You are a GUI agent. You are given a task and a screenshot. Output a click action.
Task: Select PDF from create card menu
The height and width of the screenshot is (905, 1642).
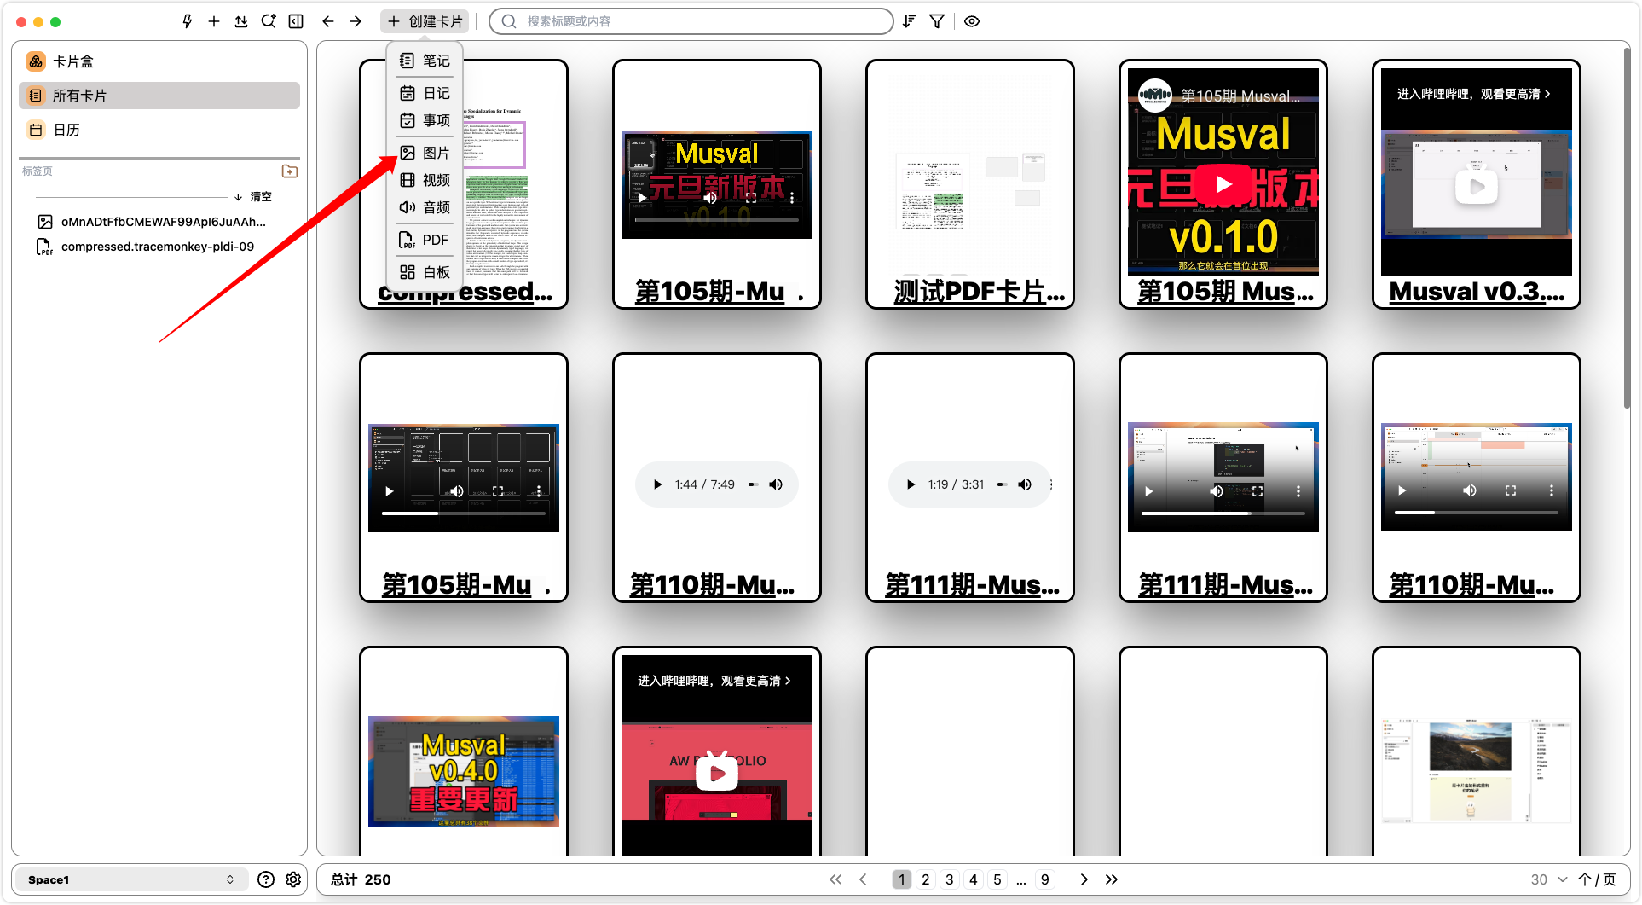(x=425, y=240)
